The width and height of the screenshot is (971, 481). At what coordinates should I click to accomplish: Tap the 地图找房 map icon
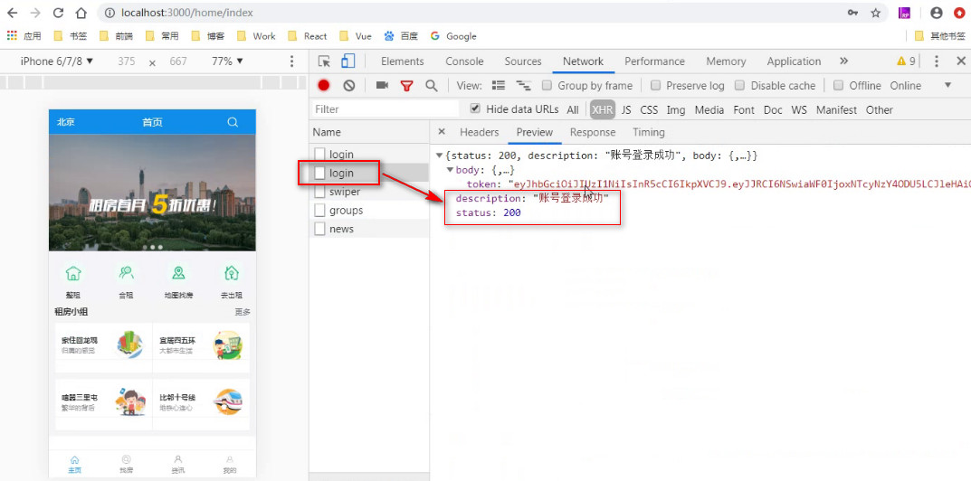(179, 273)
